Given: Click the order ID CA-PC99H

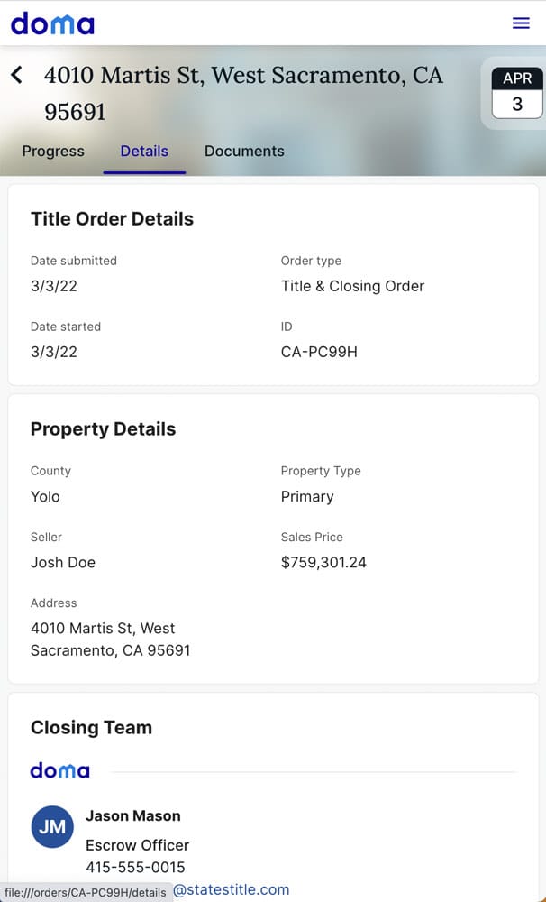Looking at the screenshot, I should (319, 352).
